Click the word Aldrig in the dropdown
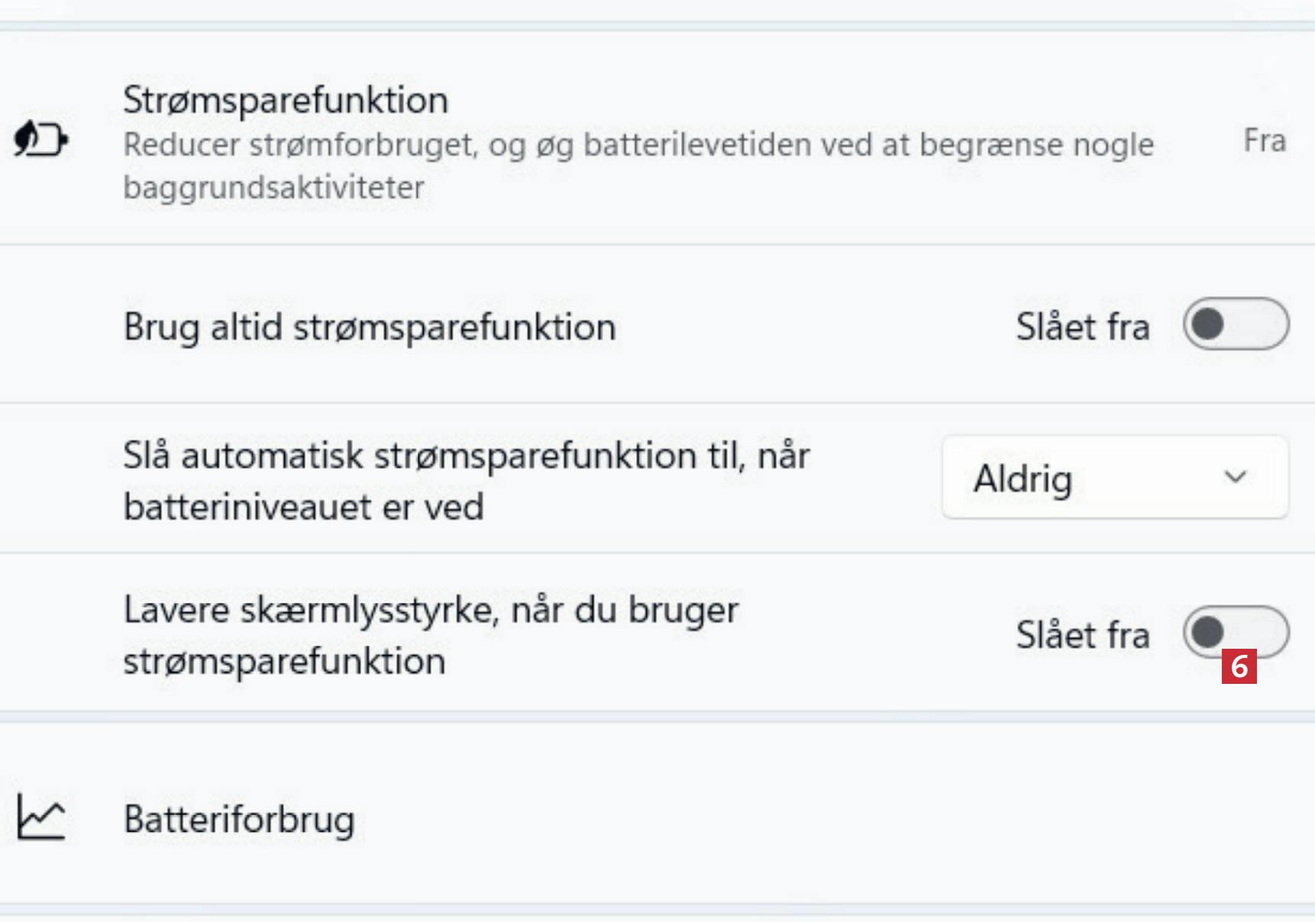This screenshot has width=1315, height=922. pos(1023,479)
